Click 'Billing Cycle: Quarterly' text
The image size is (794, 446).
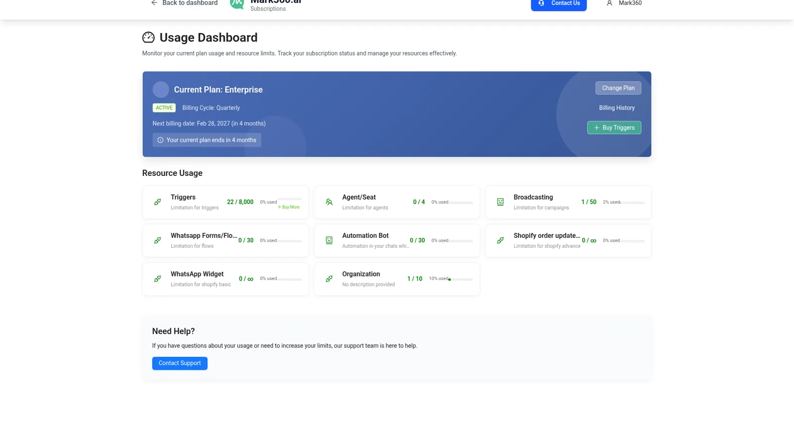[x=211, y=108]
